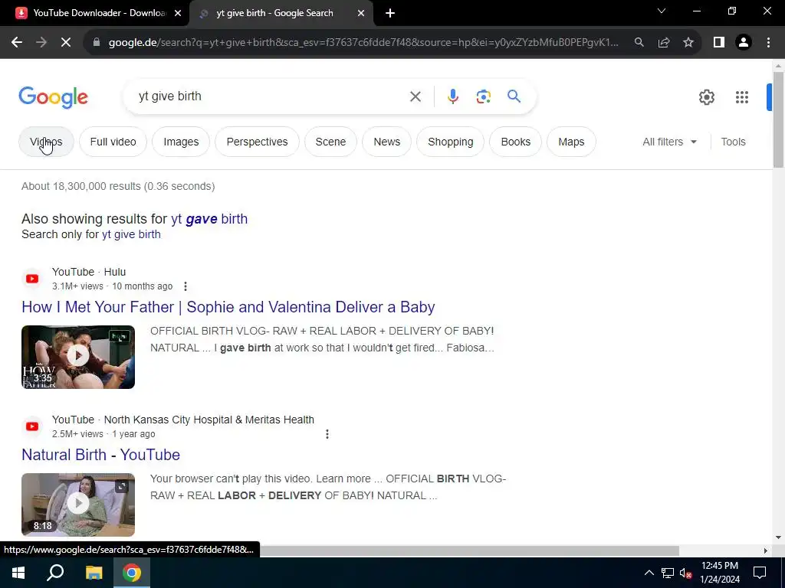785x588 pixels.
Task: Click the site lock icon in address bar
Action: 96,43
